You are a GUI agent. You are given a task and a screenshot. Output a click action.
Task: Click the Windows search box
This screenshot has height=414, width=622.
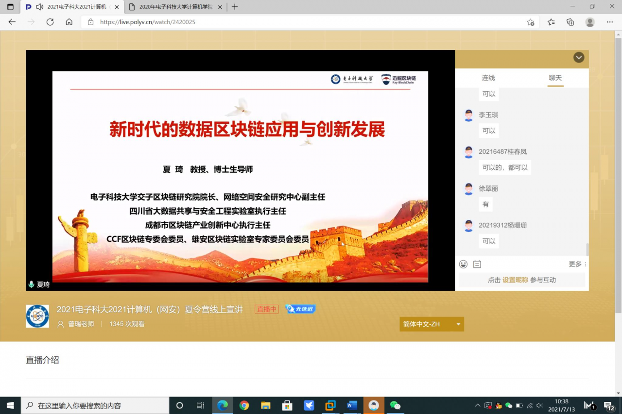point(95,405)
